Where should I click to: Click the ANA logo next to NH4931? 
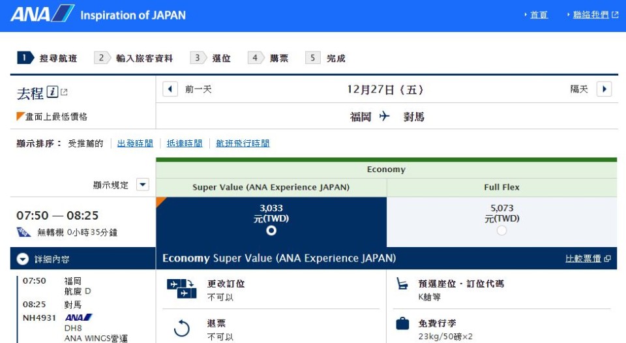[78, 318]
